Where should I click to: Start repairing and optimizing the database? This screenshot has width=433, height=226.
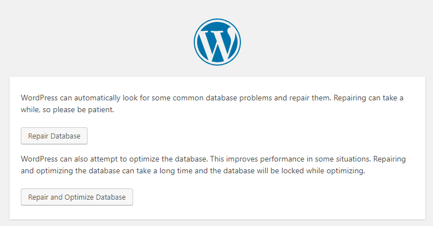click(x=77, y=197)
